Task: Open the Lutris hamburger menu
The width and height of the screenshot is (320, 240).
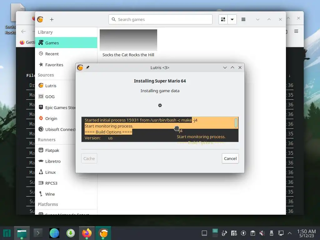Action: click(x=243, y=19)
